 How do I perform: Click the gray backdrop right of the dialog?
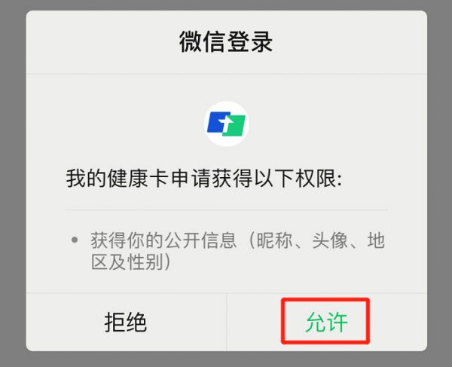440,183
